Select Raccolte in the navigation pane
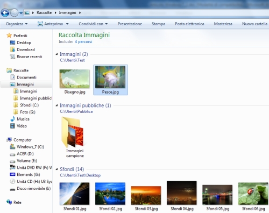This screenshot has width=269, height=213. coord(18,70)
